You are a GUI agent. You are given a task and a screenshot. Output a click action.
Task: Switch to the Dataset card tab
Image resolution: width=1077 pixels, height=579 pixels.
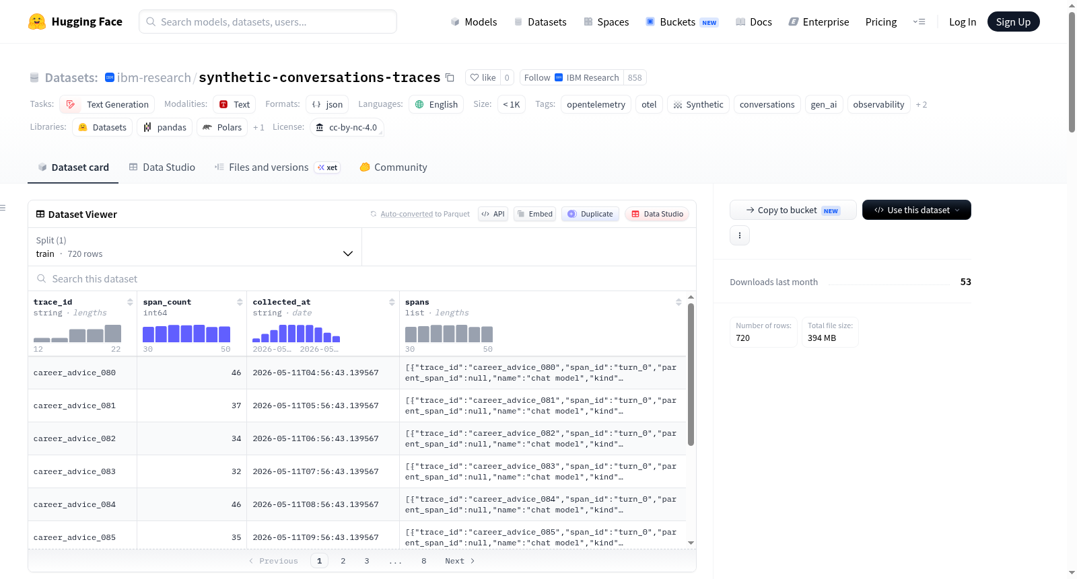[x=73, y=167]
